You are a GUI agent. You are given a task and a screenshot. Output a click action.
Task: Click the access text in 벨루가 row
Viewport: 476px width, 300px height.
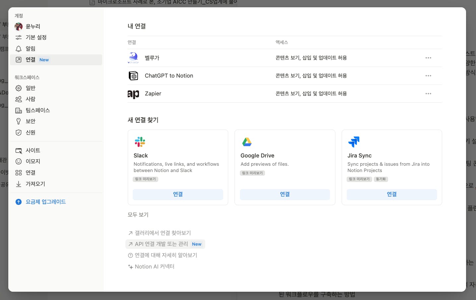click(x=311, y=58)
